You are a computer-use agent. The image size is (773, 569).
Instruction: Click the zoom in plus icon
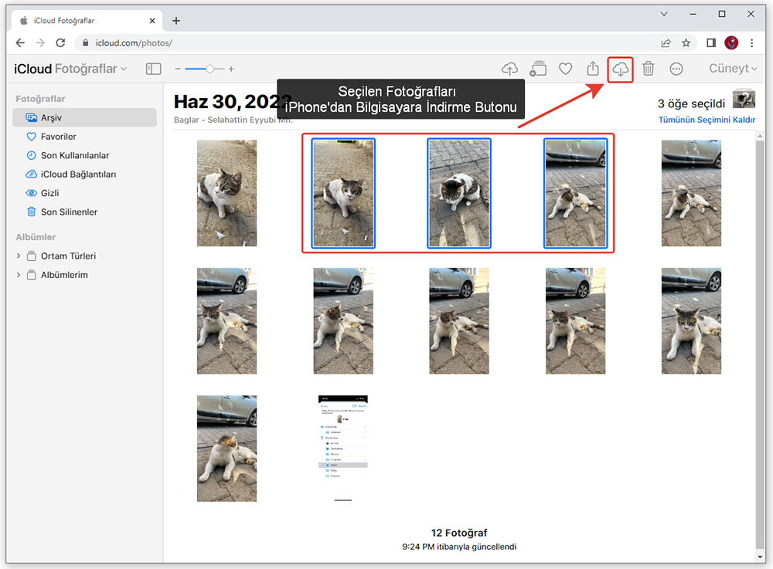(231, 69)
